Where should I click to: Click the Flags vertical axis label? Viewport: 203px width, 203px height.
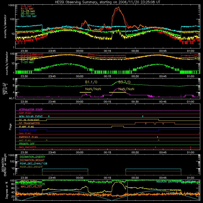10,127
